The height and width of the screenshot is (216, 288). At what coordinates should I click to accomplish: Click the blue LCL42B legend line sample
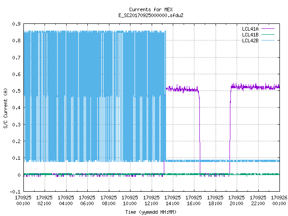(268, 40)
